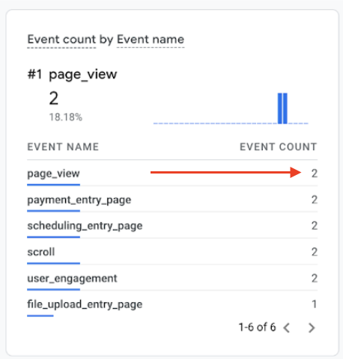Click the count value for scheduling_entry_page
Image resolution: width=343 pixels, height=359 pixels.
coord(315,226)
